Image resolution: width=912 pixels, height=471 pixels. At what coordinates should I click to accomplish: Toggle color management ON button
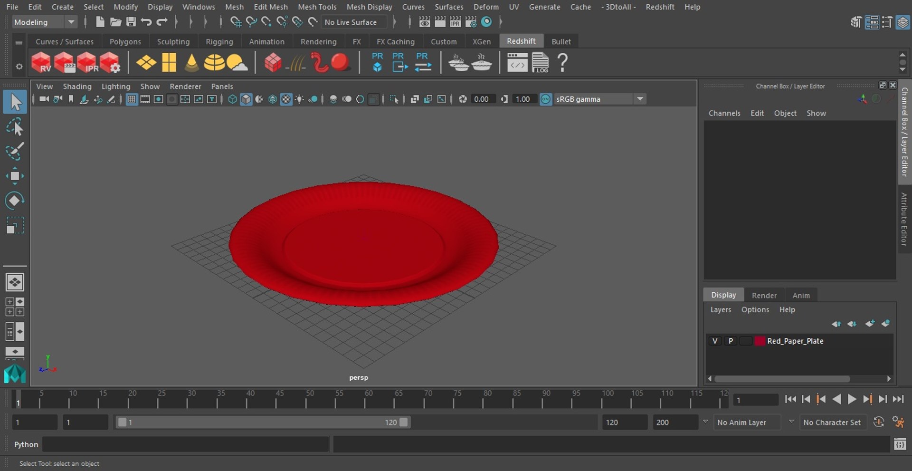click(546, 99)
